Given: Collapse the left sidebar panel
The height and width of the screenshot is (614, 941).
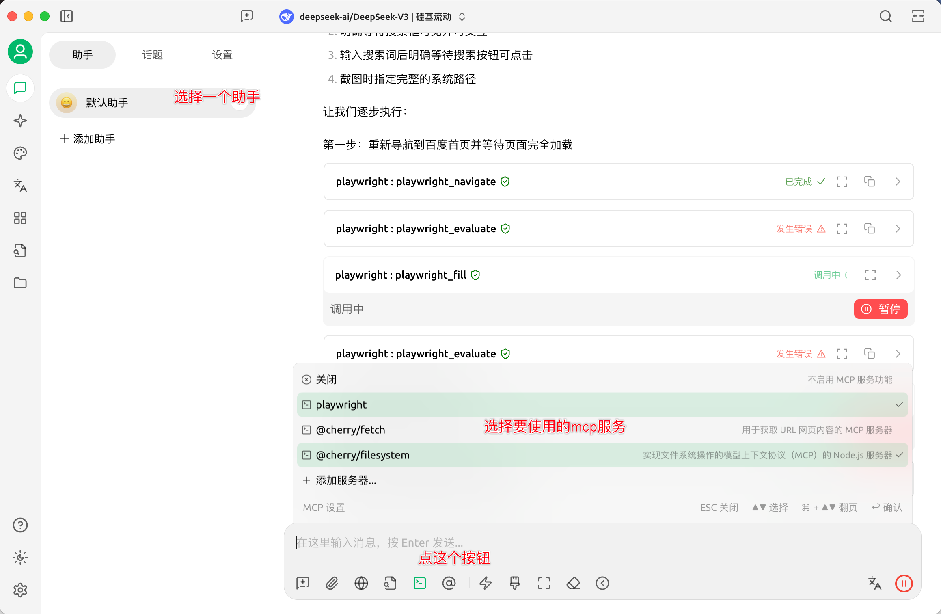Looking at the screenshot, I should point(67,16).
